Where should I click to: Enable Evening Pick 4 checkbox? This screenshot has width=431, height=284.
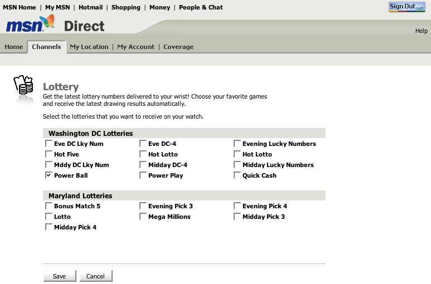237,206
